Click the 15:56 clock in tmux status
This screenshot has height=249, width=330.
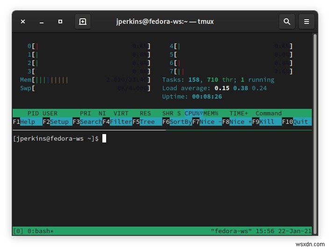point(265,231)
